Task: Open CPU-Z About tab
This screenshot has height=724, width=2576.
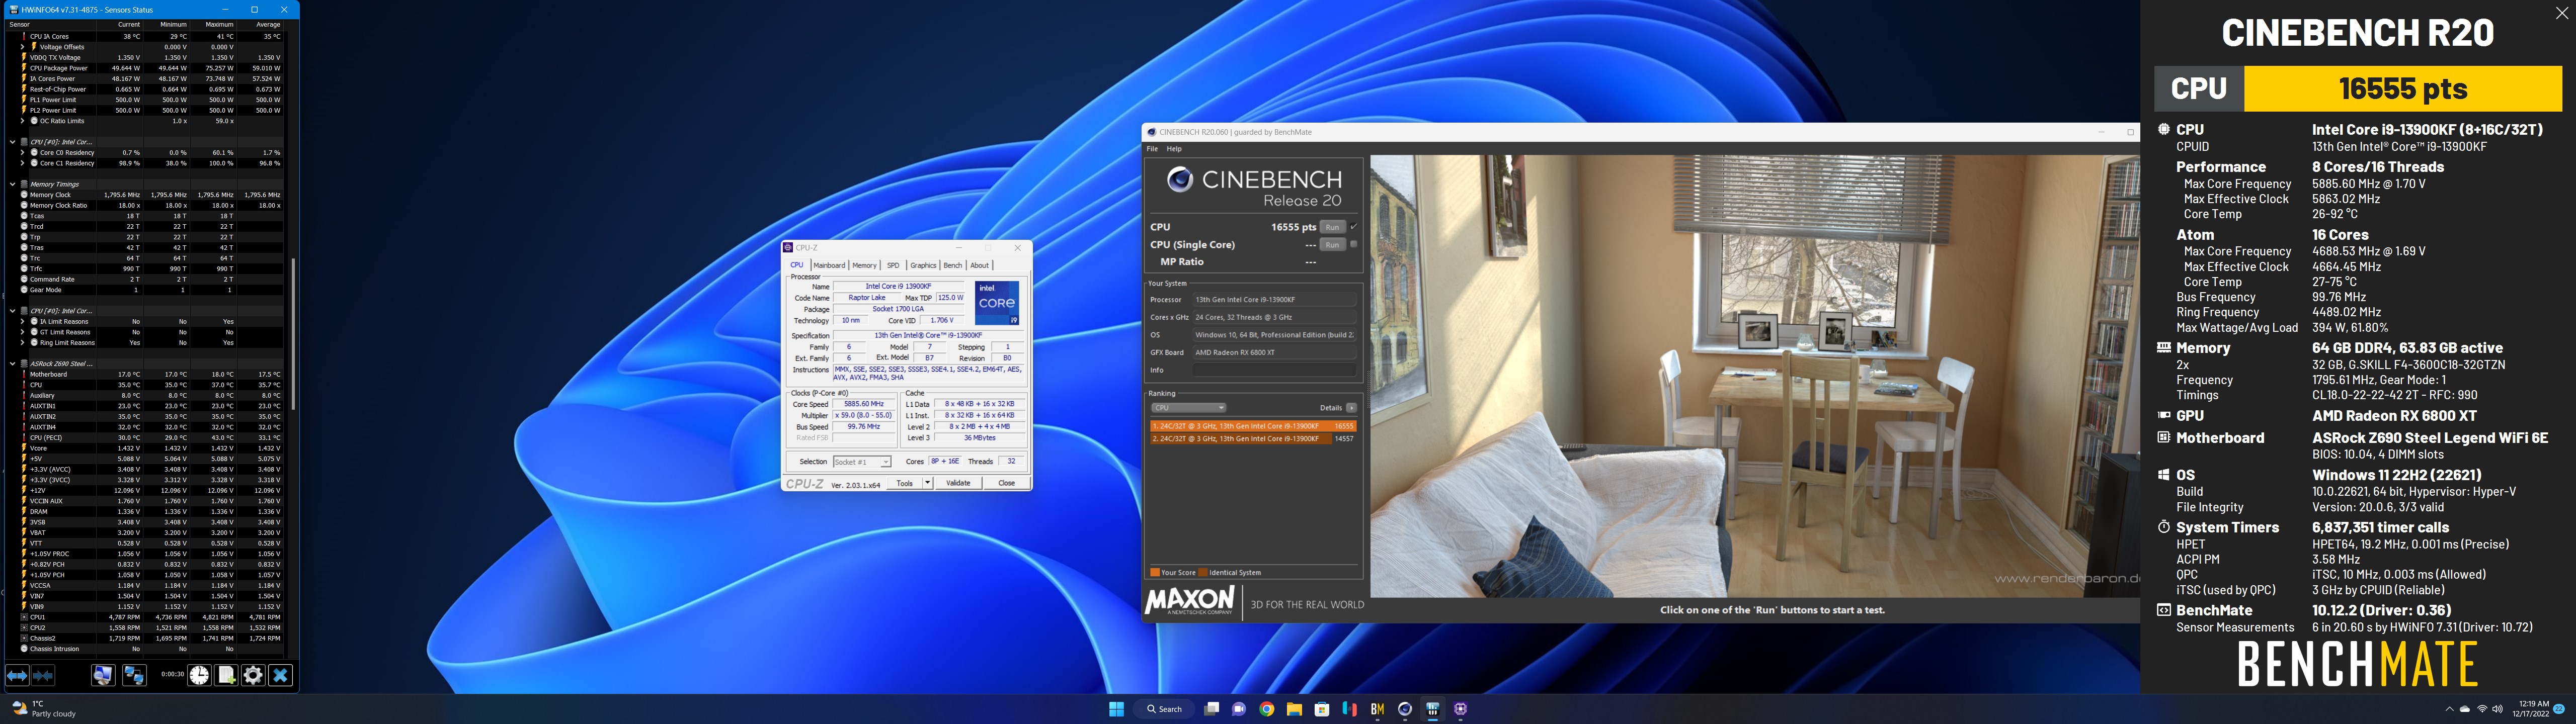Action: click(979, 265)
